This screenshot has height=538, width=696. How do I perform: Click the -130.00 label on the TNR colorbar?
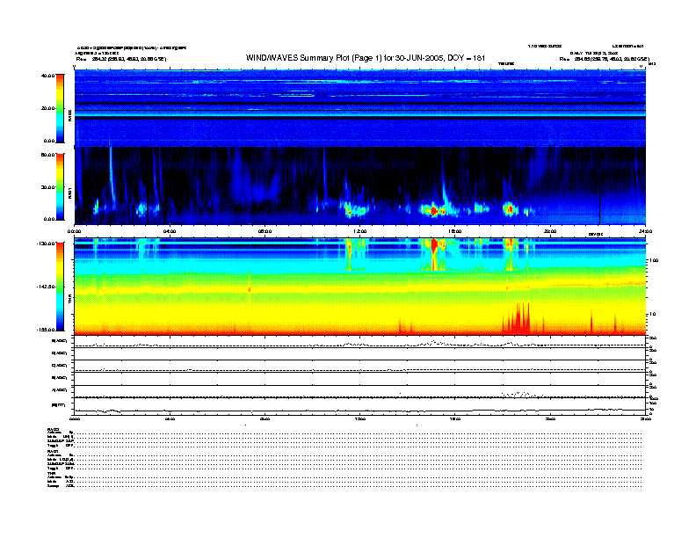(x=46, y=244)
